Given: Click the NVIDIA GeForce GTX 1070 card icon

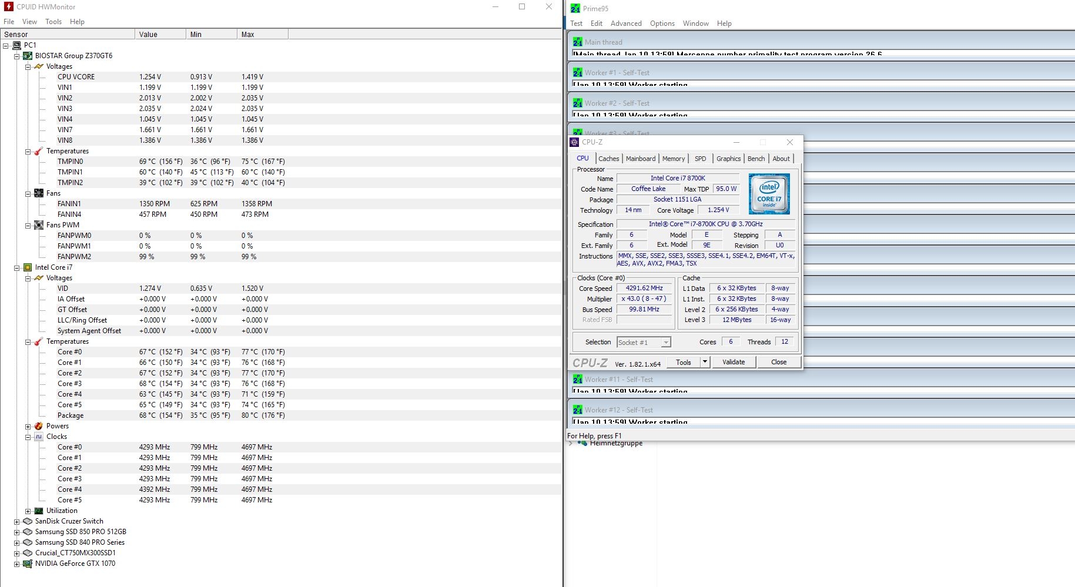Looking at the screenshot, I should (x=28, y=563).
